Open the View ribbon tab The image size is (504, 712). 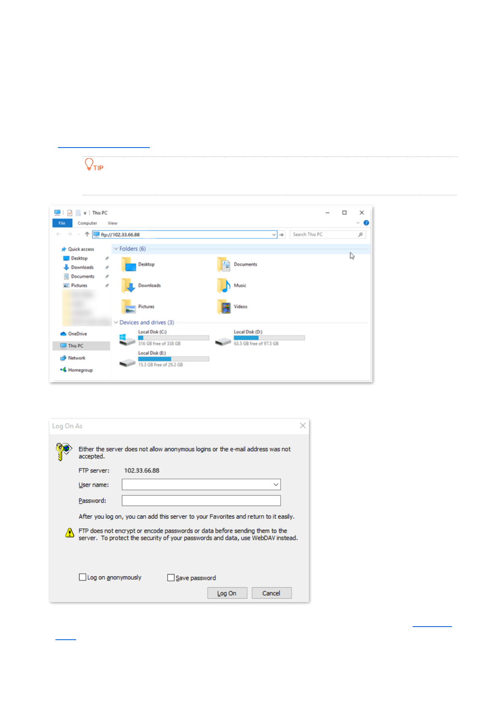tap(113, 223)
